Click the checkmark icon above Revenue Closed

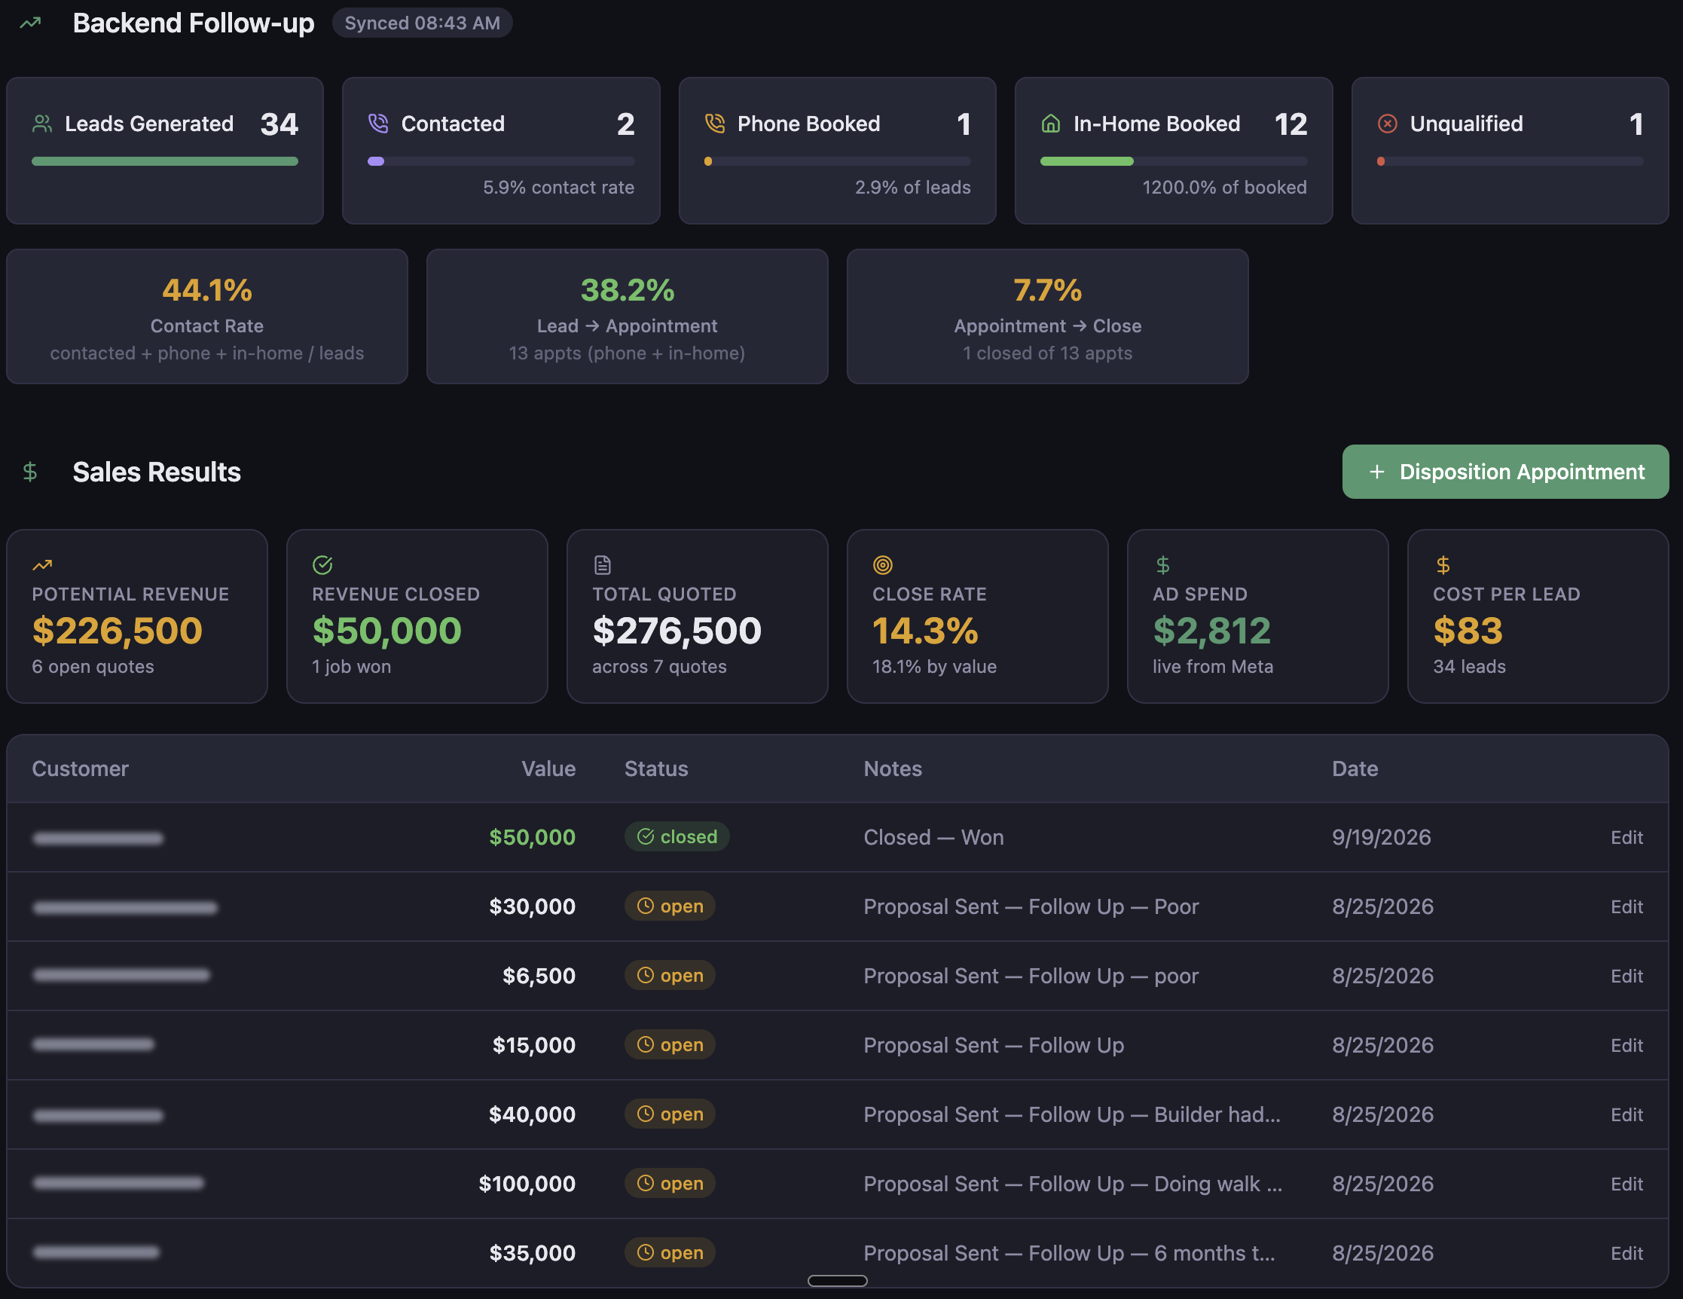(x=322, y=565)
